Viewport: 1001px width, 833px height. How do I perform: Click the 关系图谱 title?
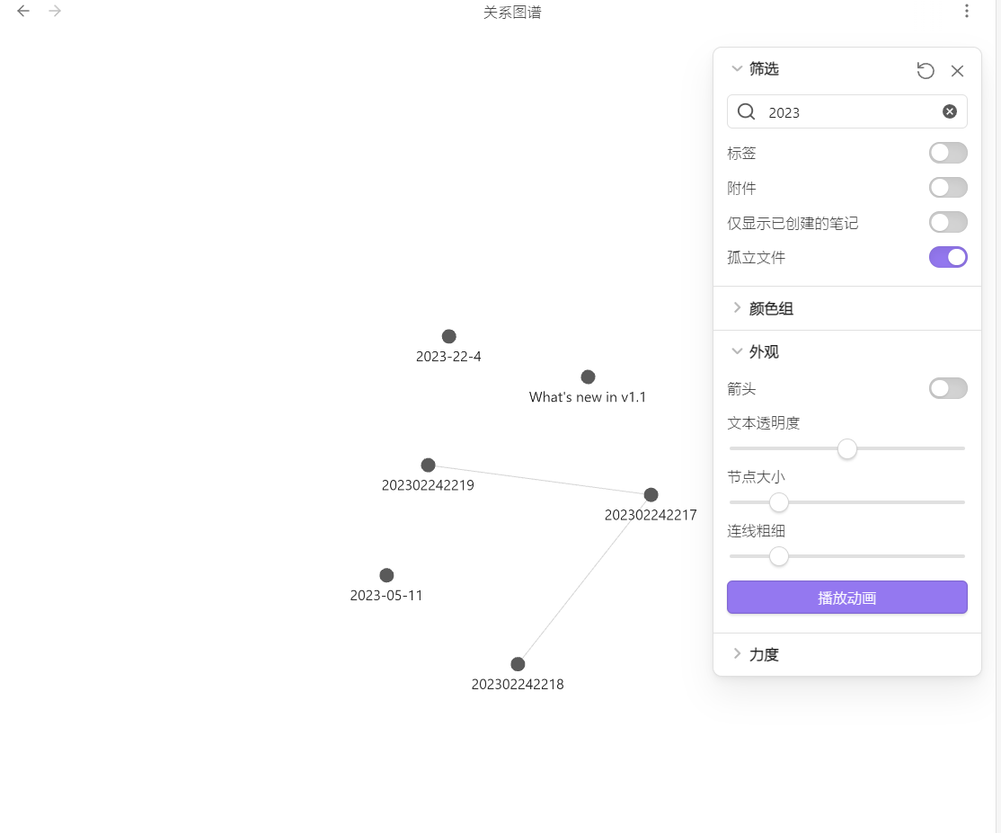pos(511,12)
